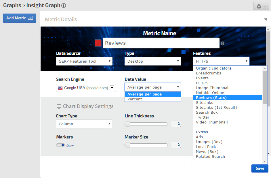This screenshot has width=271, height=178.
Task: Expand the Type Desktop dropdown
Action: coord(152,61)
